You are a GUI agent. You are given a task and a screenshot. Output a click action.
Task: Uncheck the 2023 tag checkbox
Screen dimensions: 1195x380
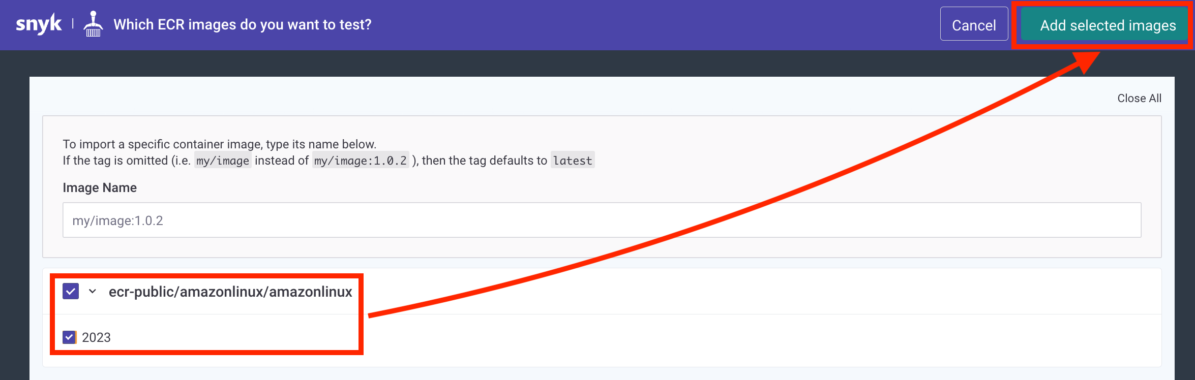tap(69, 337)
